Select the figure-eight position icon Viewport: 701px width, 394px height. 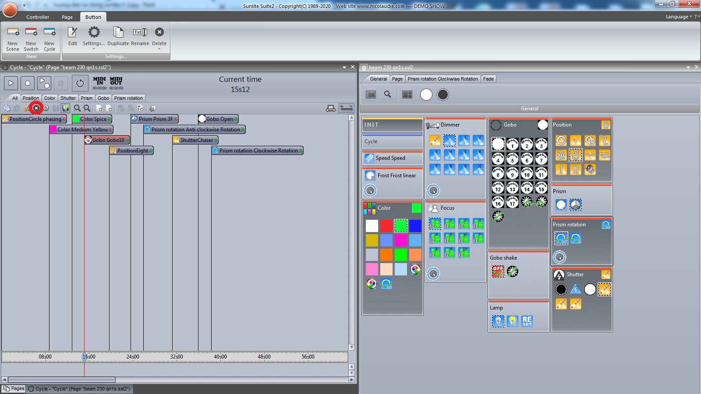coord(576,155)
